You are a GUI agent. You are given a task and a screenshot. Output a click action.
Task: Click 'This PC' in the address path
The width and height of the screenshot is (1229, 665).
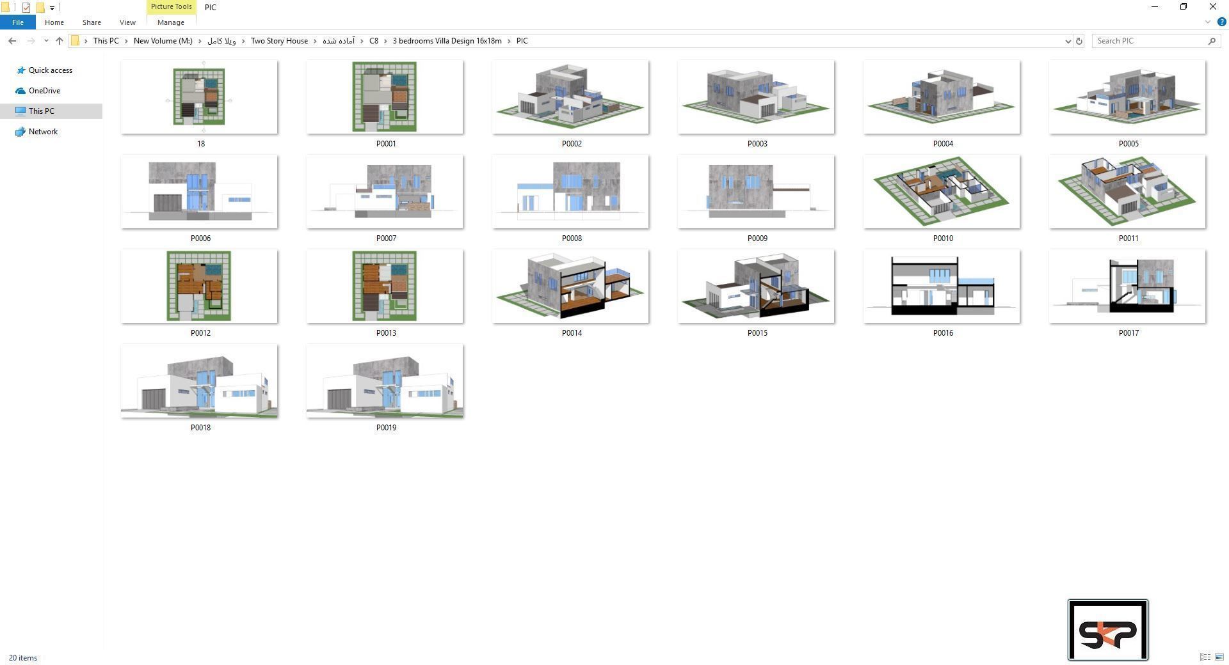coord(106,41)
